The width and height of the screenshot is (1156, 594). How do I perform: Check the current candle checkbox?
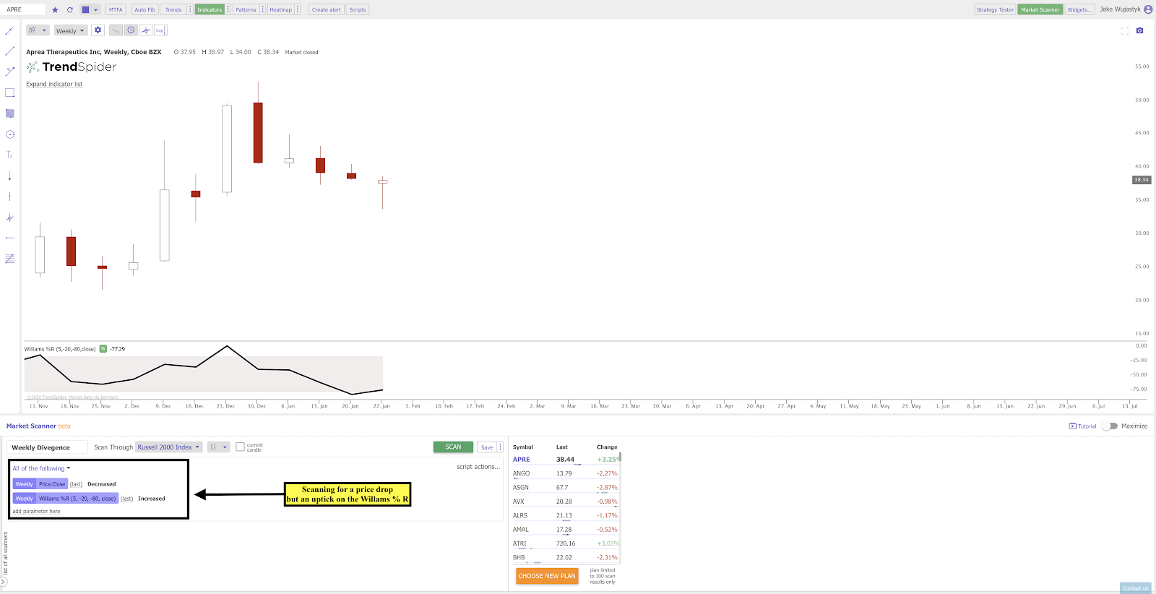[241, 447]
